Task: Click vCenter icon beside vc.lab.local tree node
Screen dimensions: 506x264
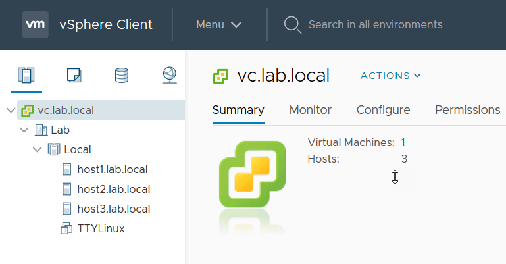Action: 28,111
